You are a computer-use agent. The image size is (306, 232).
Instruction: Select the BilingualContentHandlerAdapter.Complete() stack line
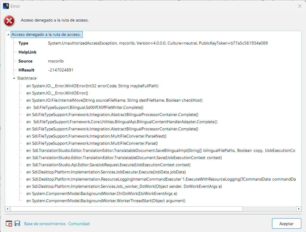pos(122,122)
